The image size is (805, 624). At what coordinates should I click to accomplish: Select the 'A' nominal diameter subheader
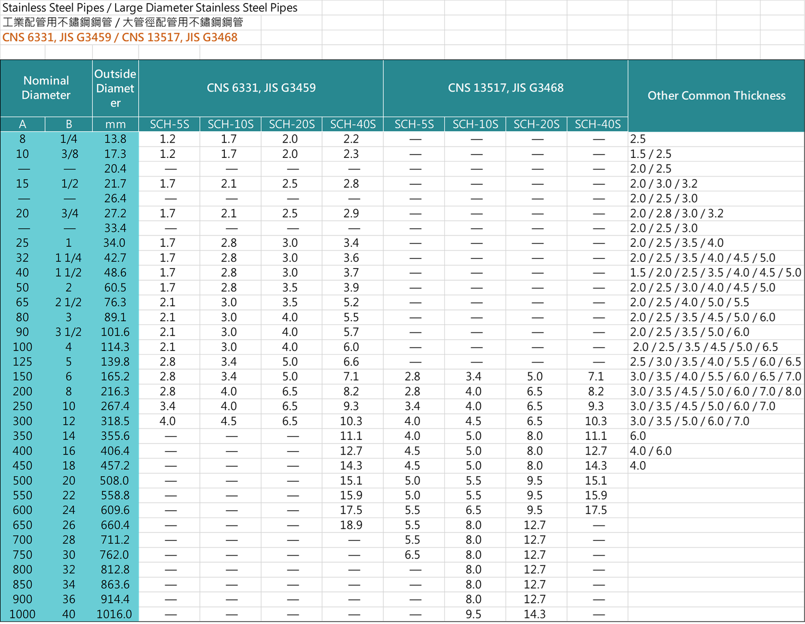click(x=23, y=124)
